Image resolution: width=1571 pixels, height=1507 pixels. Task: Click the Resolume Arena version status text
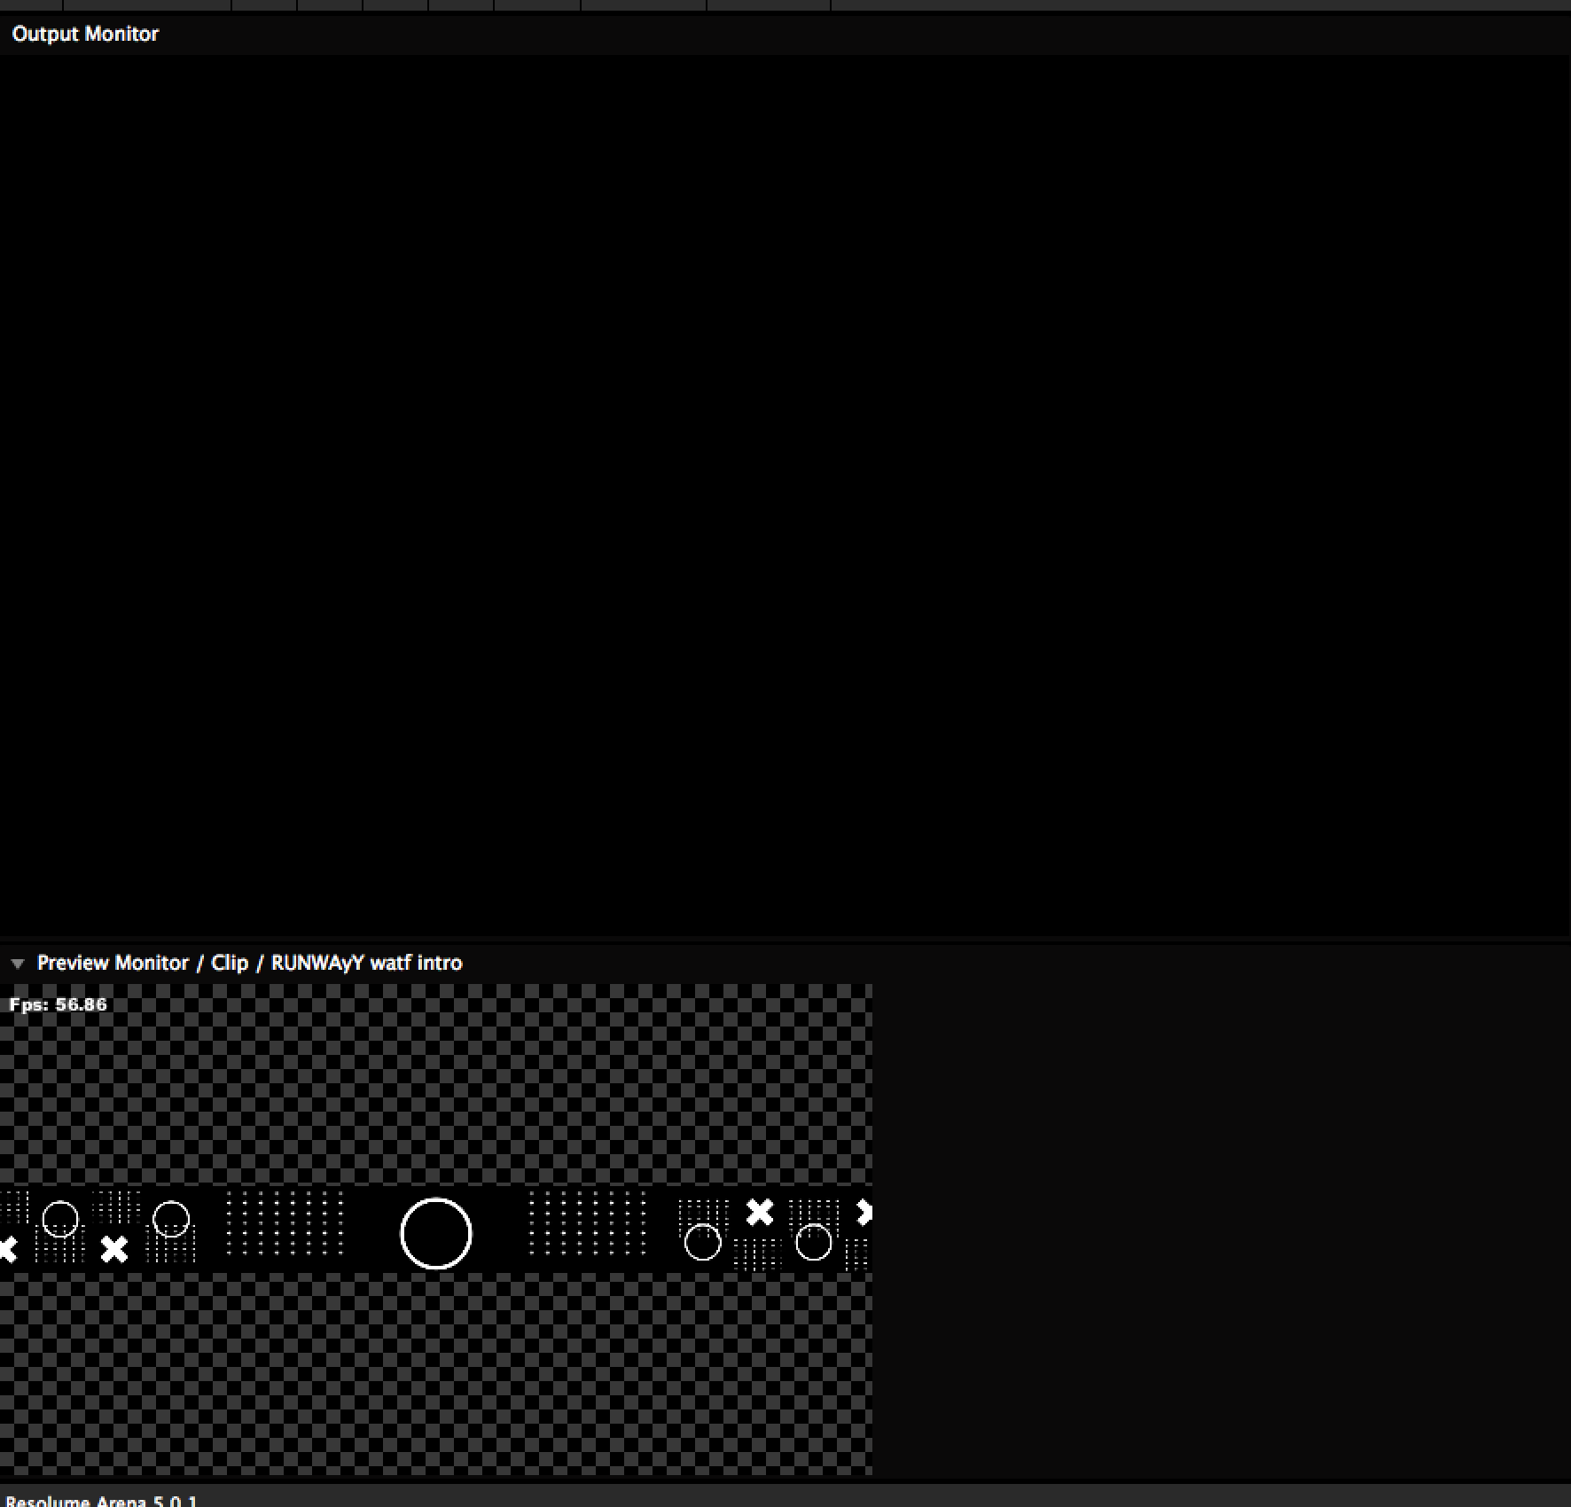[102, 1501]
